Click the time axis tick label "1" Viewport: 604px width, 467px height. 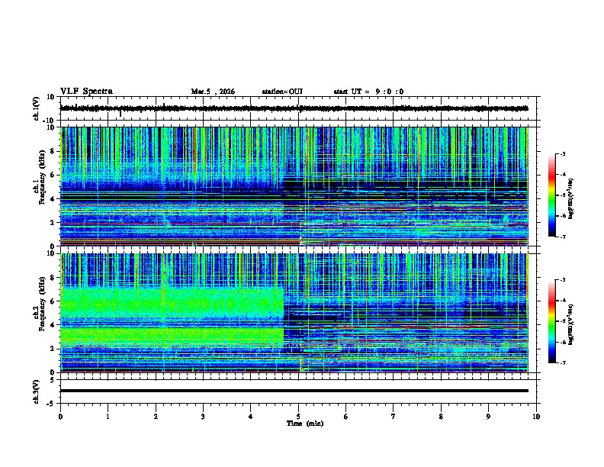pyautogui.click(x=108, y=417)
